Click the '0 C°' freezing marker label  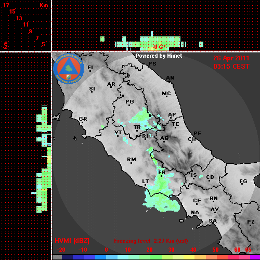point(160,47)
